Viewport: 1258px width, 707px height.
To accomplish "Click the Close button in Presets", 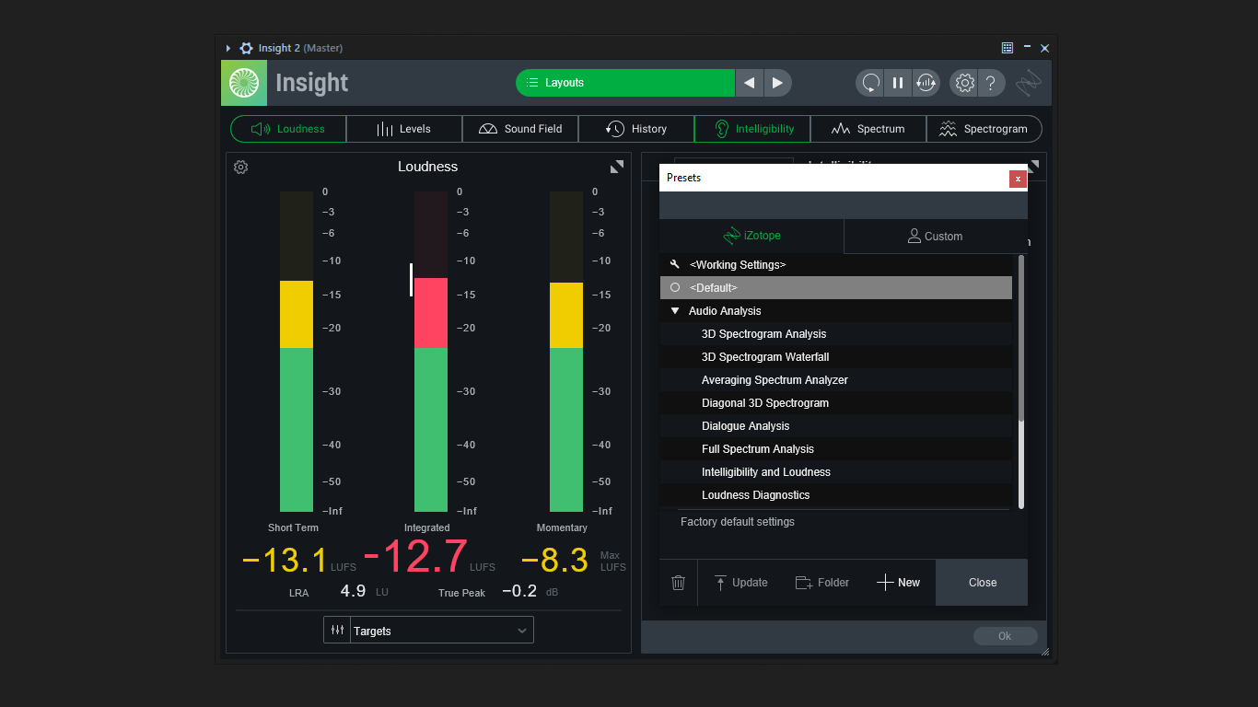I will tap(982, 583).
